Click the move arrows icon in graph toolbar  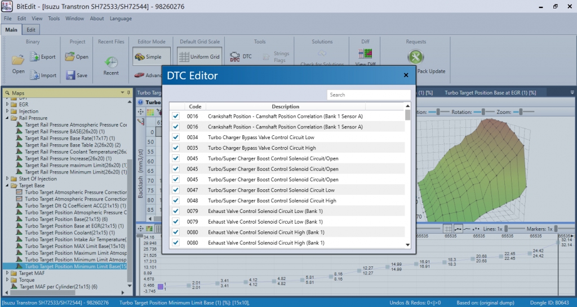tap(140, 229)
